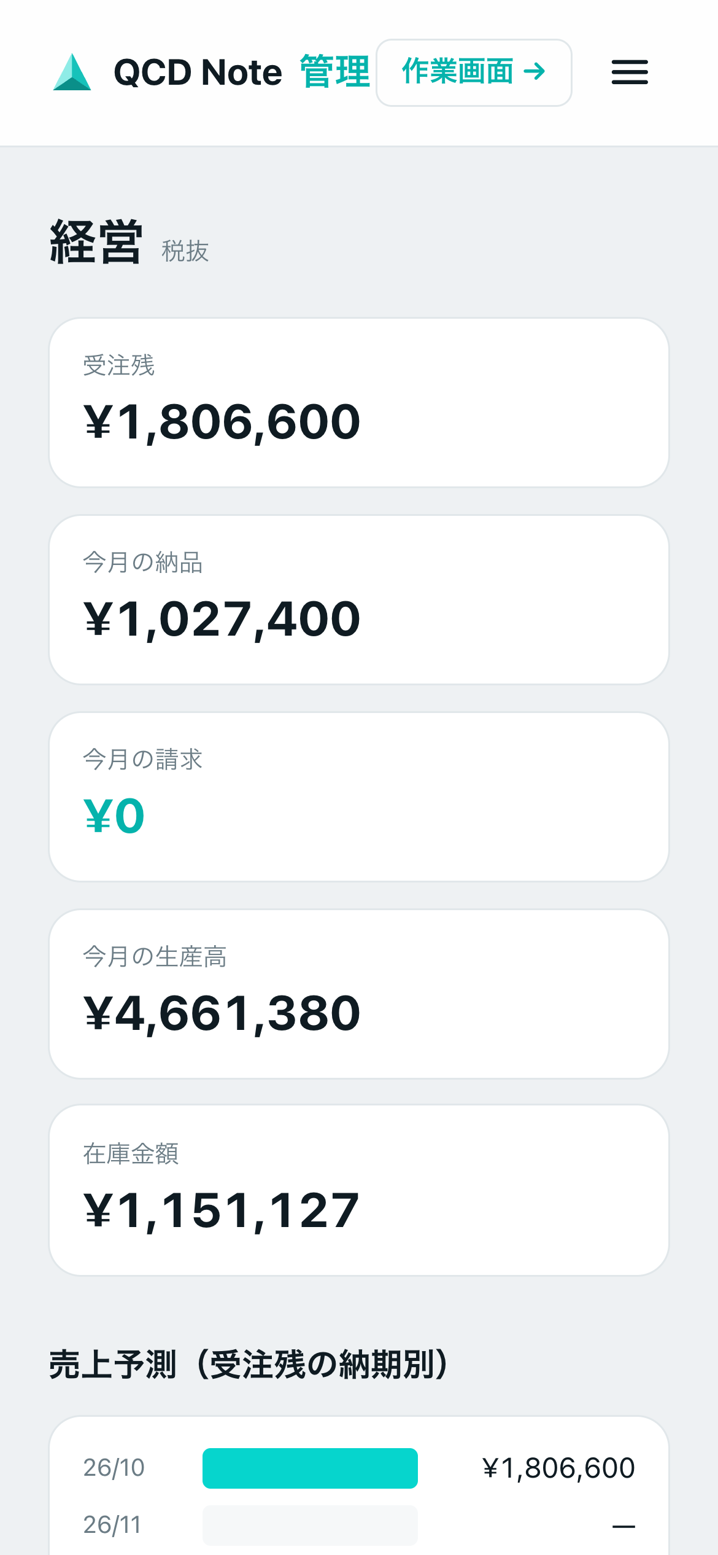Click the QCD Note triangle logo
Image resolution: width=718 pixels, height=1555 pixels.
72,72
